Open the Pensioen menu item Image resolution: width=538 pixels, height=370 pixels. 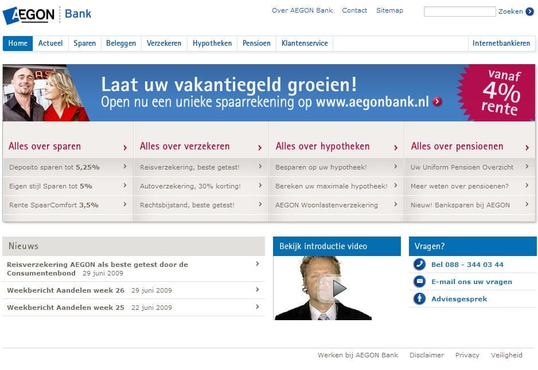tap(256, 43)
